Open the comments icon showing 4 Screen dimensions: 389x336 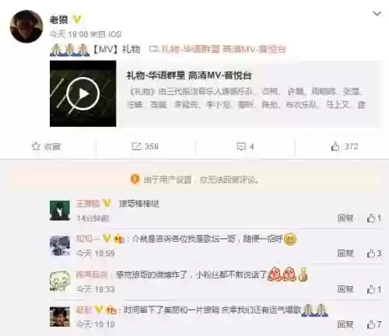[x=241, y=146]
